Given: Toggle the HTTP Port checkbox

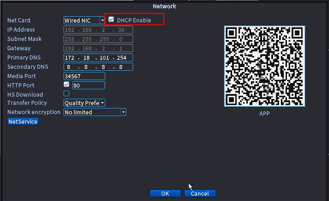Looking at the screenshot, I should coord(66,84).
